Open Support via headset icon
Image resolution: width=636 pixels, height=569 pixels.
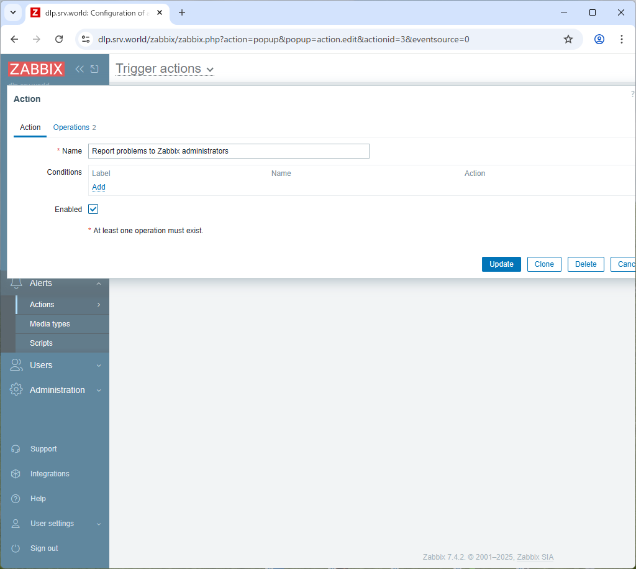click(16, 449)
